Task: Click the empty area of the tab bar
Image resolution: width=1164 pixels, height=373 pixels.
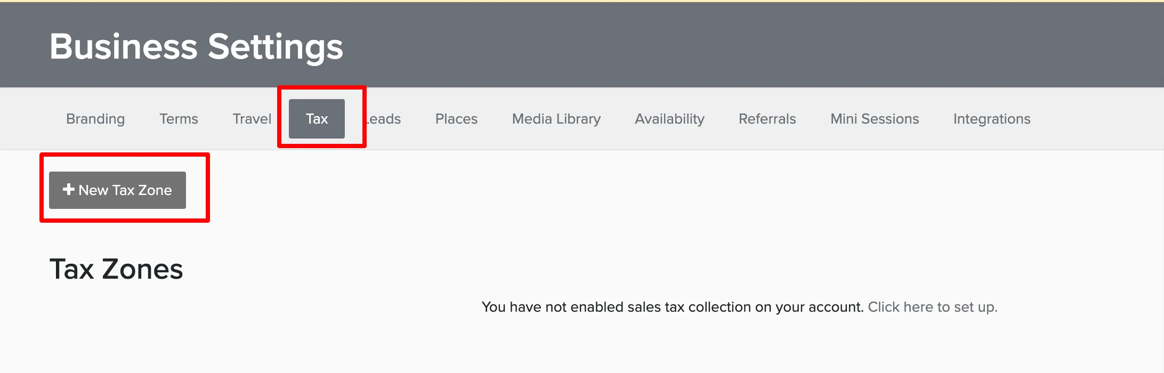Action: coord(1098,119)
